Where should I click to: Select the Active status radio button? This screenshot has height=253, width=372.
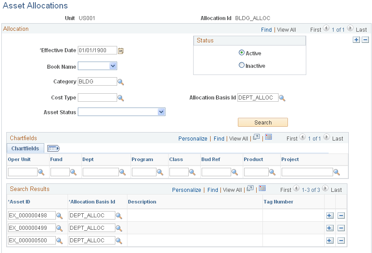point(241,53)
